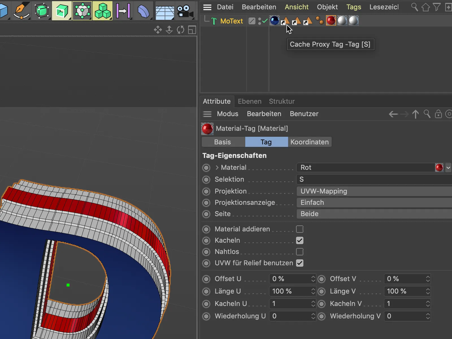Click the camera object icon

click(x=185, y=11)
